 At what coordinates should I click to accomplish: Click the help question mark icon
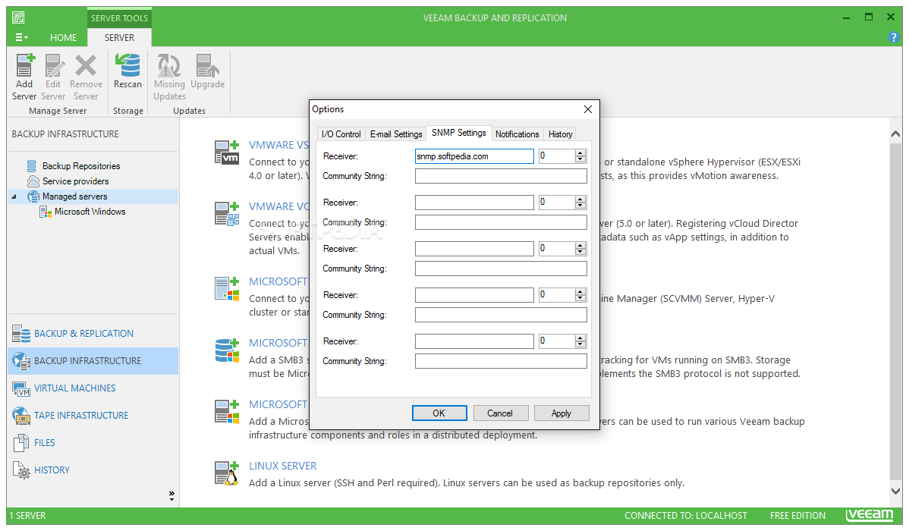point(893,37)
